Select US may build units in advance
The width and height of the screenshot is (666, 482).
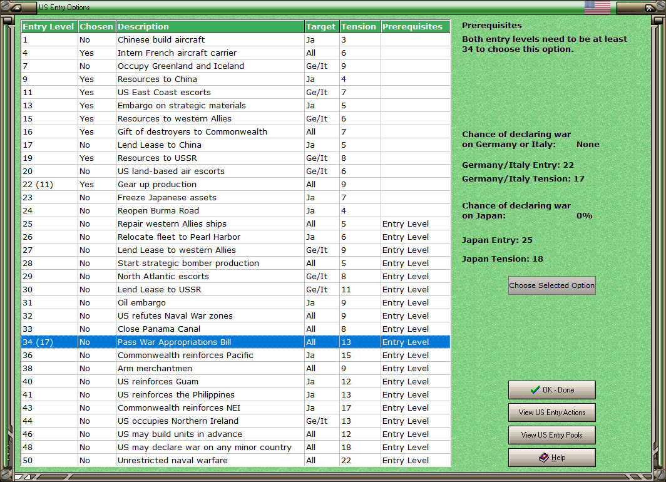(236, 434)
